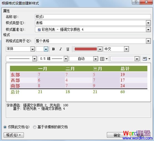Click the font size input box
Screen dimensions: 154x141
(40, 49)
